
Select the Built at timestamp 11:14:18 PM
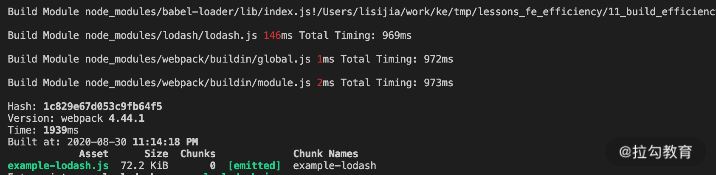[165, 142]
